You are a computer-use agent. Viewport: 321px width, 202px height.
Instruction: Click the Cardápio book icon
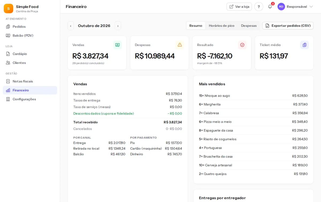[x=8, y=54]
